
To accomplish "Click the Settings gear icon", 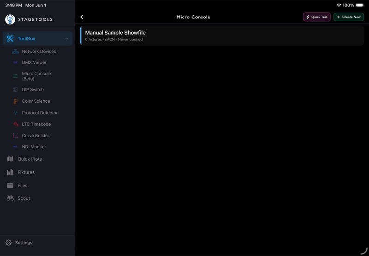I will [8, 243].
